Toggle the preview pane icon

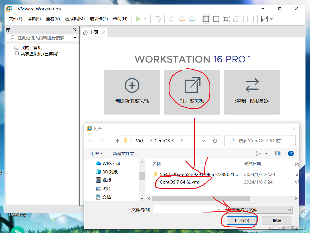point(278,153)
